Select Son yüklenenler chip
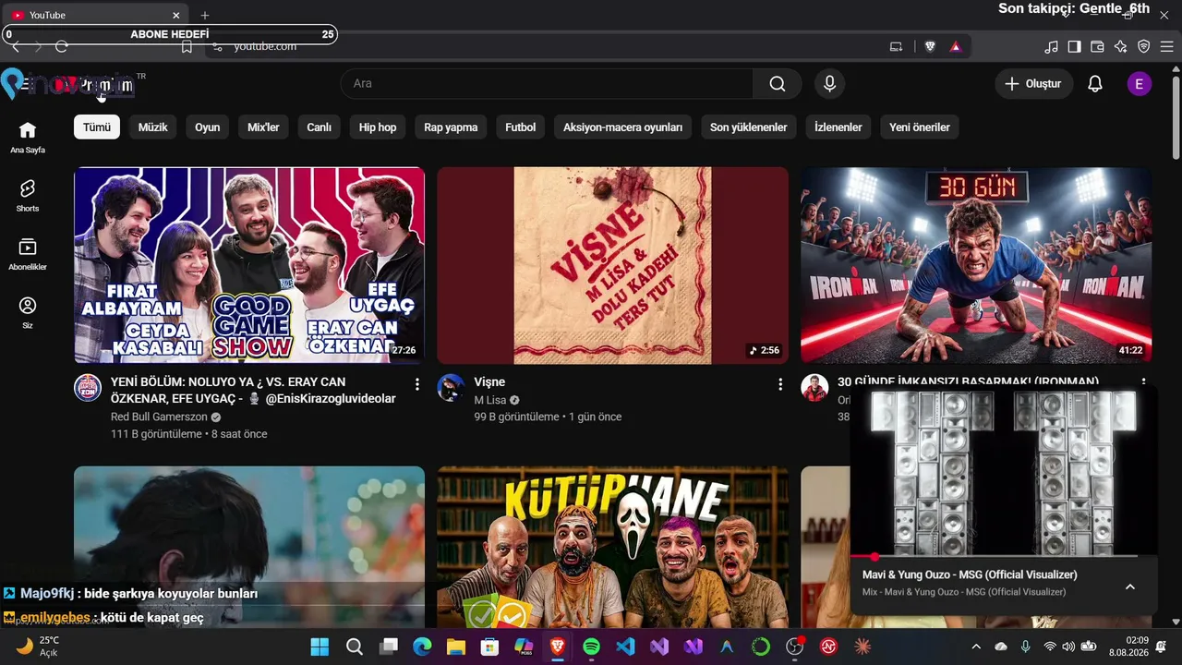Image resolution: width=1182 pixels, height=665 pixels. coord(749,127)
